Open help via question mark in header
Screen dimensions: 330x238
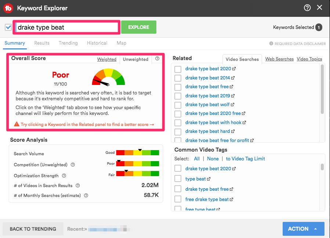coord(307,8)
